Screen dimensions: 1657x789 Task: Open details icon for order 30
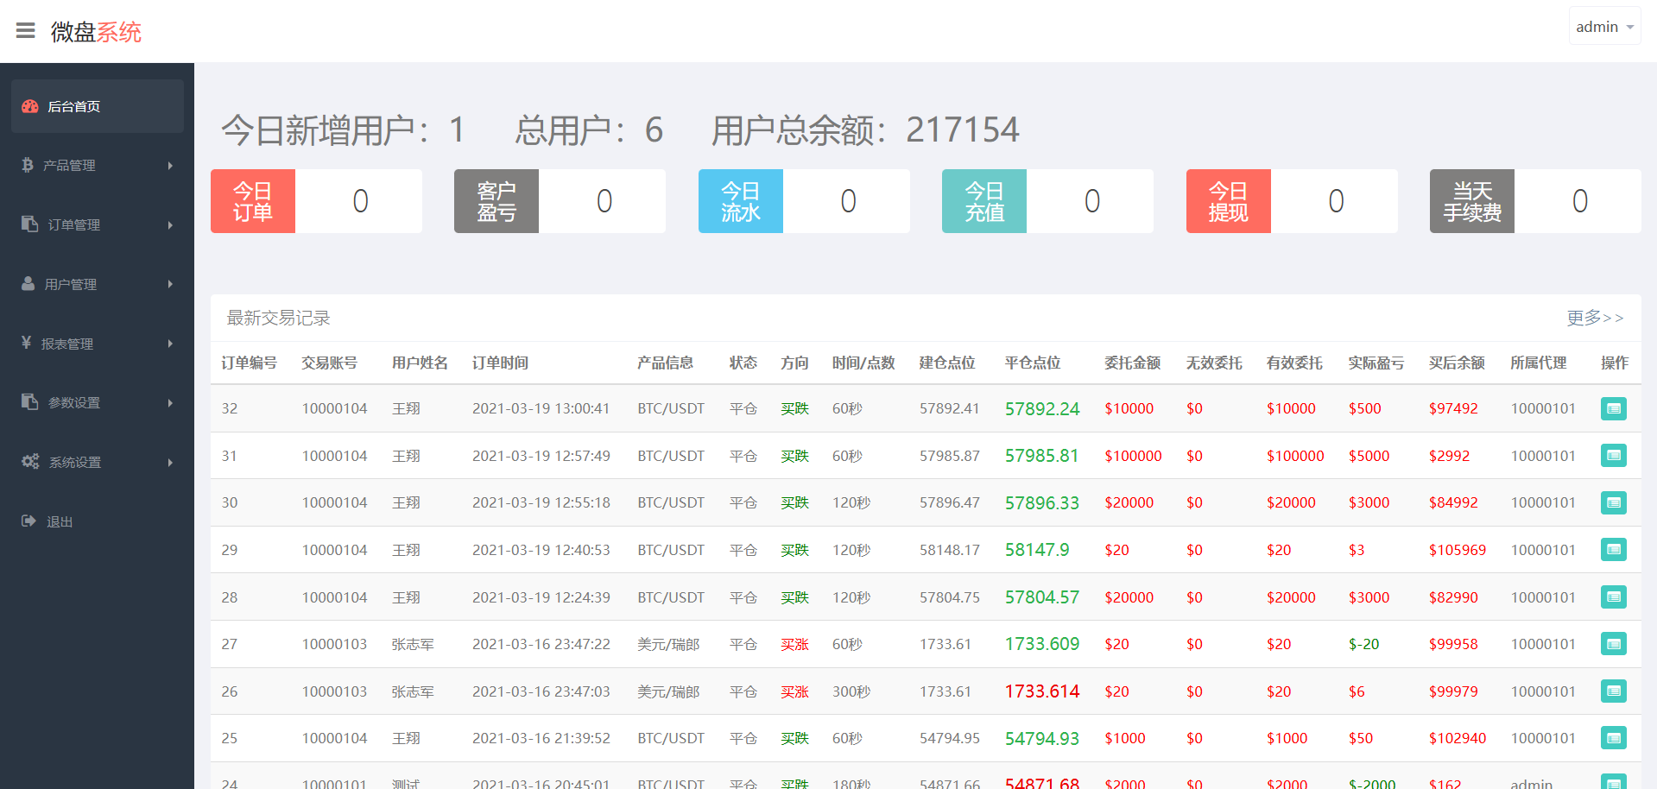click(x=1613, y=502)
